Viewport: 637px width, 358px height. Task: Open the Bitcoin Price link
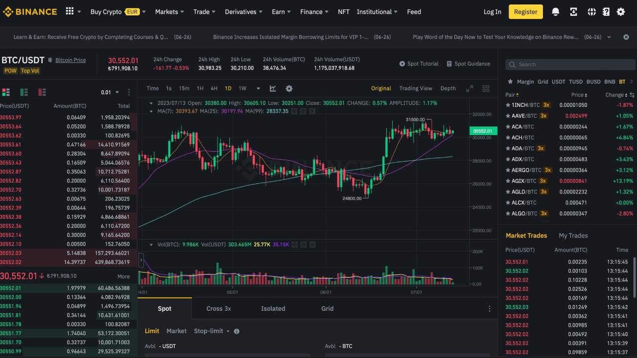click(71, 60)
